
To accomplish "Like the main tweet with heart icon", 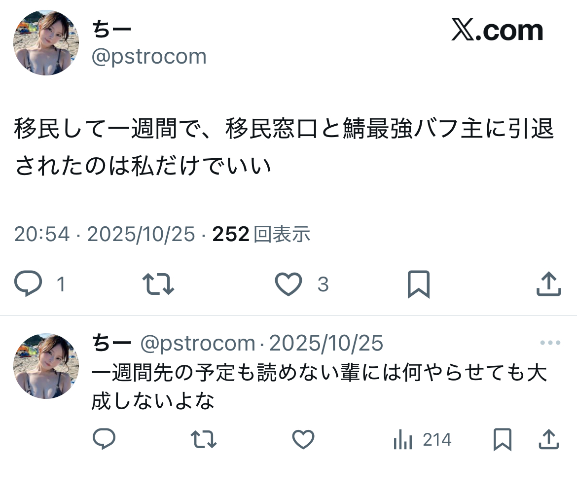I will pos(288,284).
